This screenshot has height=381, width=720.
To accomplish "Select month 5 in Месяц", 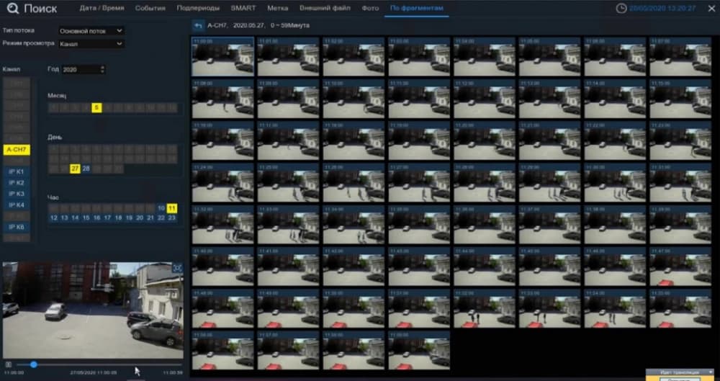I will (96, 107).
